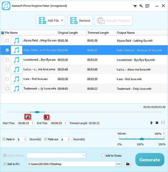Play the trimmed segment only
Image resolution: width=168 pixels, height=172 pixels.
point(163,123)
